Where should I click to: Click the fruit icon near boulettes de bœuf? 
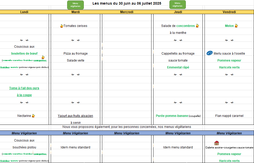[43, 57]
